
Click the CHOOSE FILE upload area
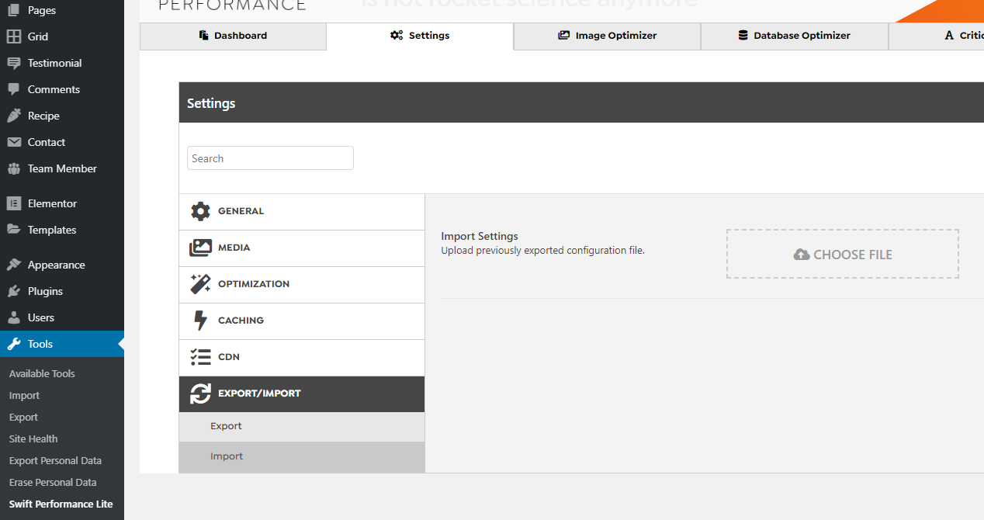843,254
